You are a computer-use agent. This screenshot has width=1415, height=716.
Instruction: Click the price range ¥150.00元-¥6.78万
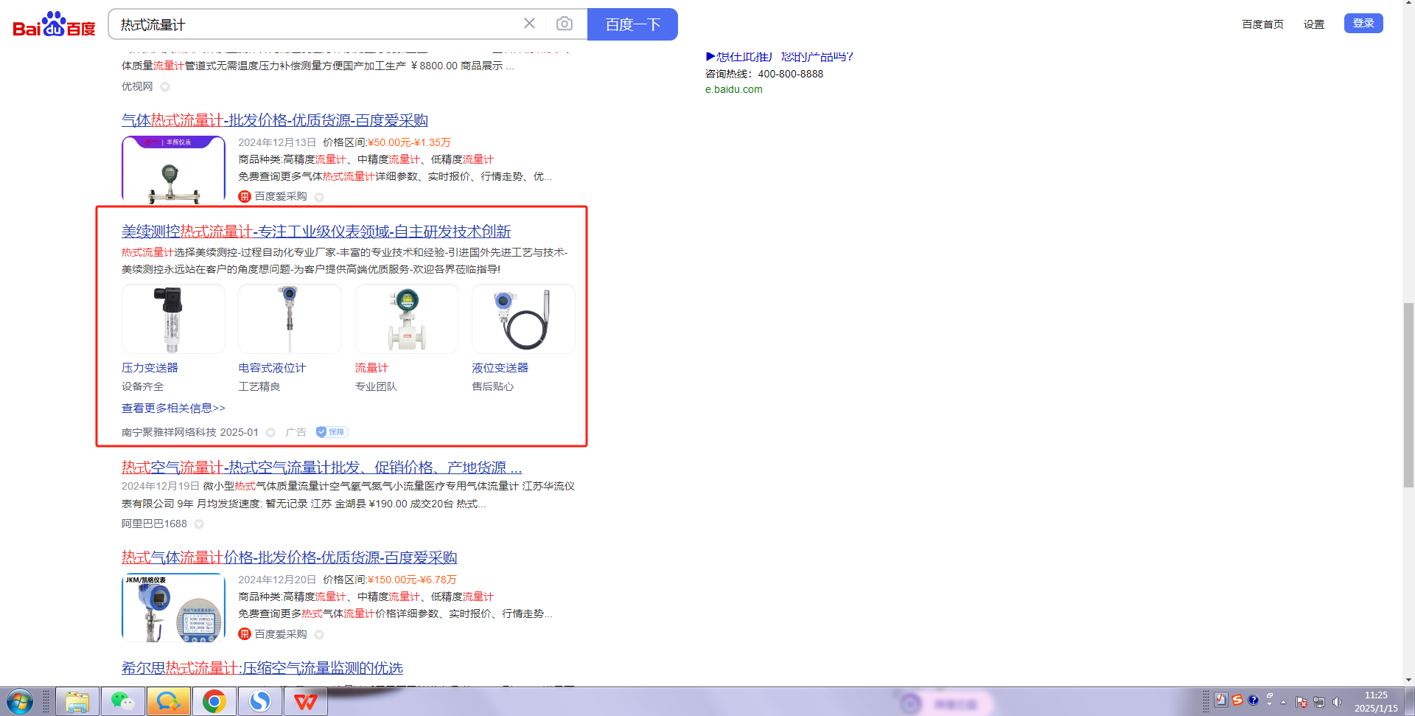pos(412,580)
